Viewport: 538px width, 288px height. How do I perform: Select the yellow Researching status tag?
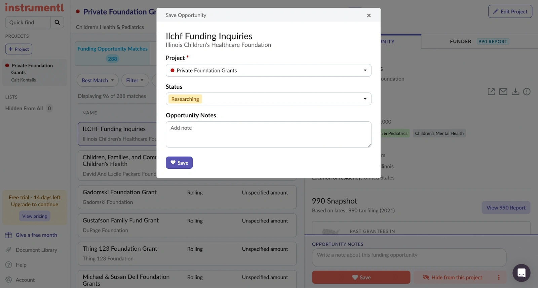click(185, 99)
